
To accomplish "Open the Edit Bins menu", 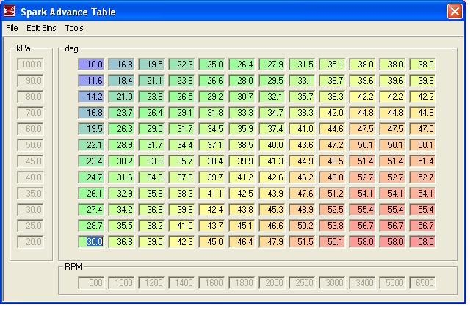I will 41,28.
